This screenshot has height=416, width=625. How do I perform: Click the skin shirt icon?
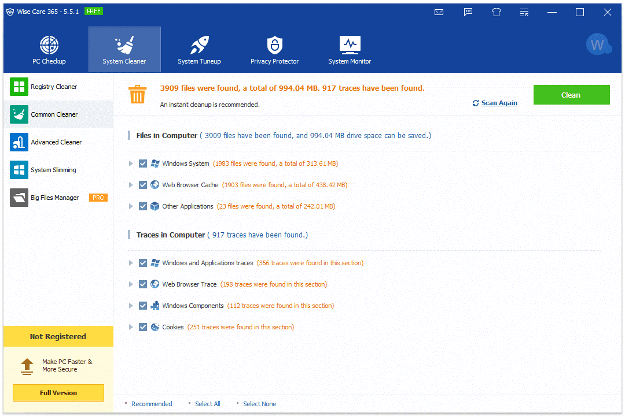pyautogui.click(x=496, y=12)
